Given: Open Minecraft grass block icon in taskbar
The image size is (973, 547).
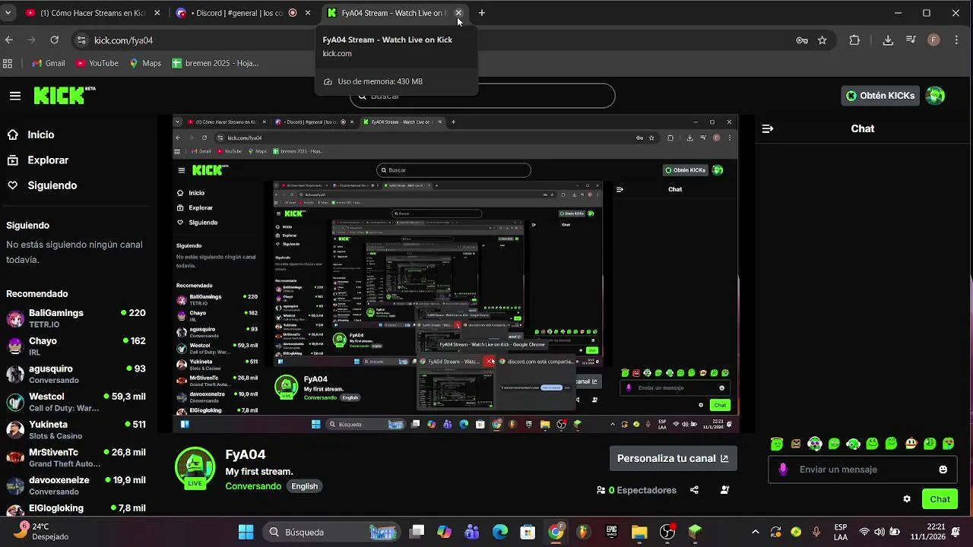Looking at the screenshot, I should tap(696, 532).
